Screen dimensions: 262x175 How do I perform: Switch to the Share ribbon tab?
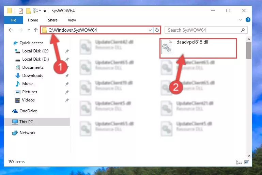pos(53,20)
